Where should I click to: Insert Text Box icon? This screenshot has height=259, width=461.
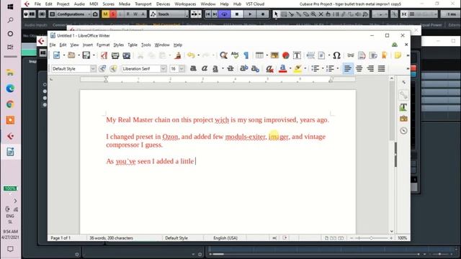297,55
